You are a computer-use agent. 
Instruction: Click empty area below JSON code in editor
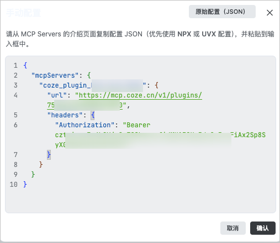pyautogui.click(x=140, y=200)
